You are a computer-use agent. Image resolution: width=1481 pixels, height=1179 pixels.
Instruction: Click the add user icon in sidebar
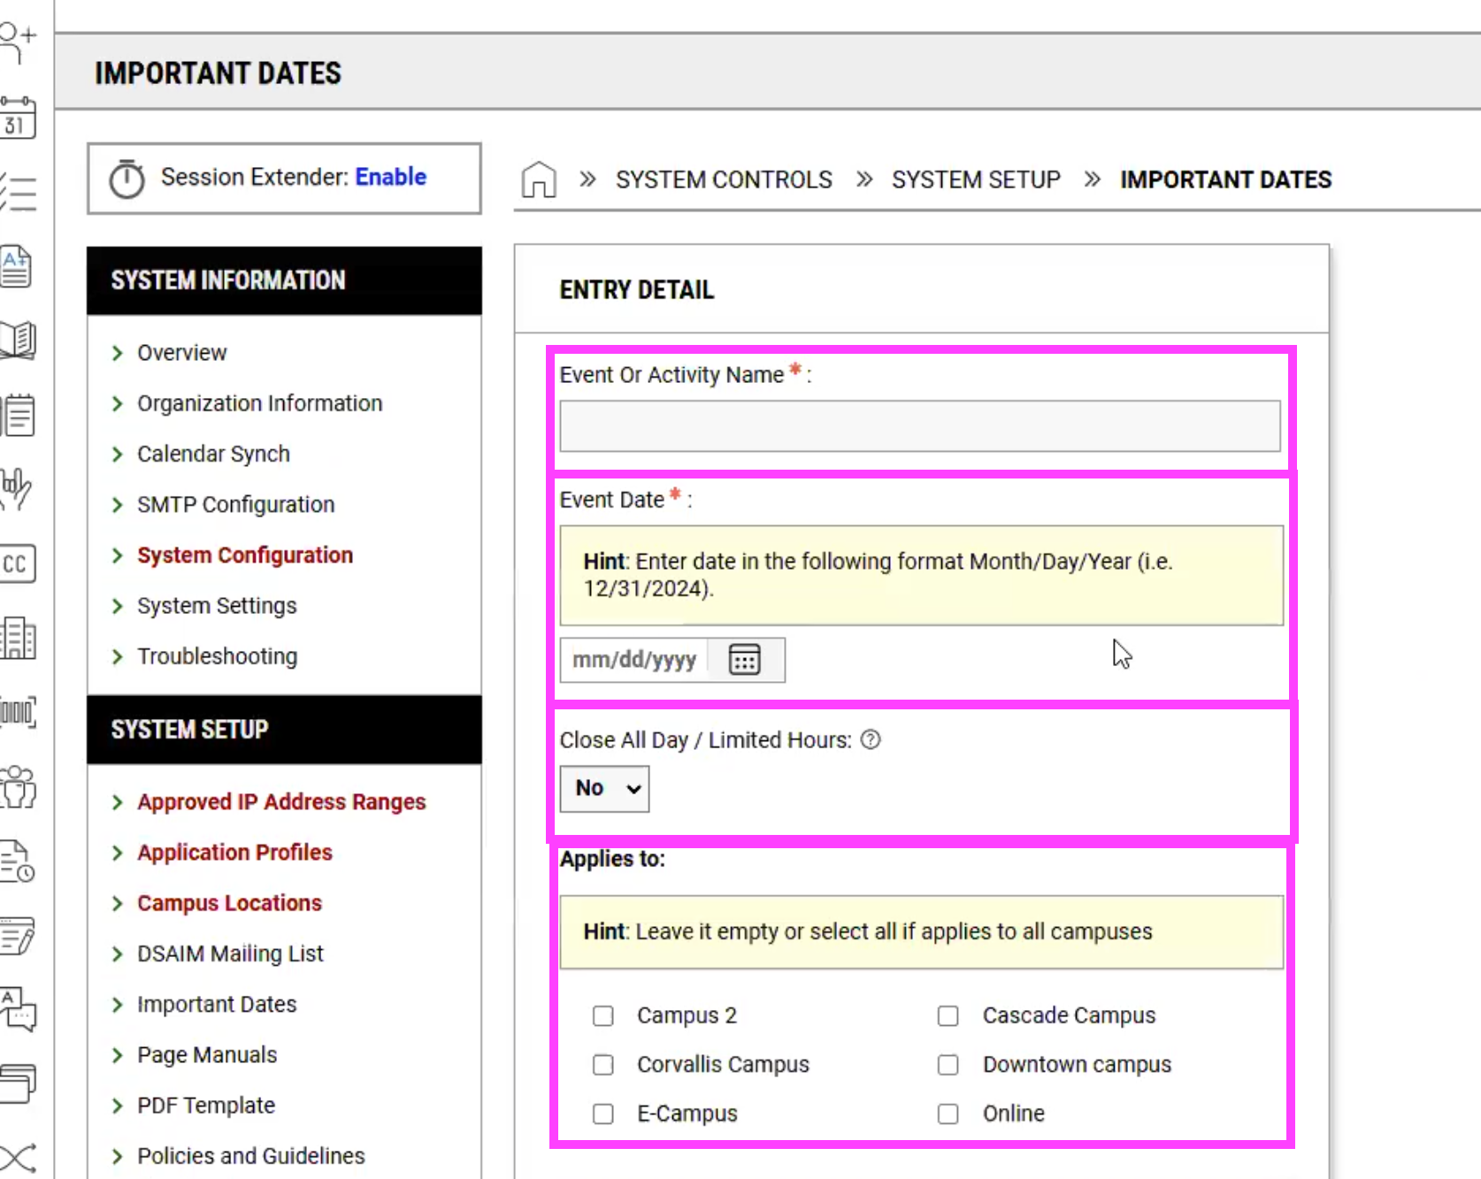(x=18, y=42)
